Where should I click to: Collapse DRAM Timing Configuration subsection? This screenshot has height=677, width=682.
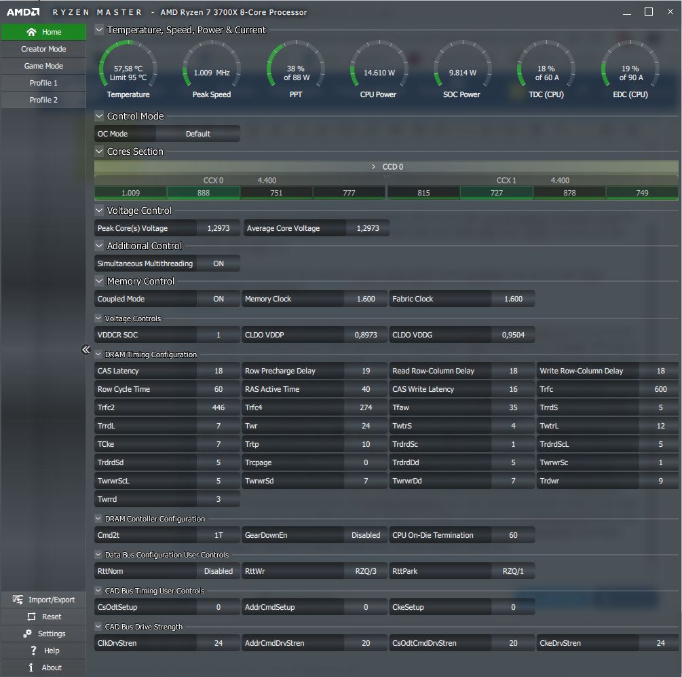98,354
